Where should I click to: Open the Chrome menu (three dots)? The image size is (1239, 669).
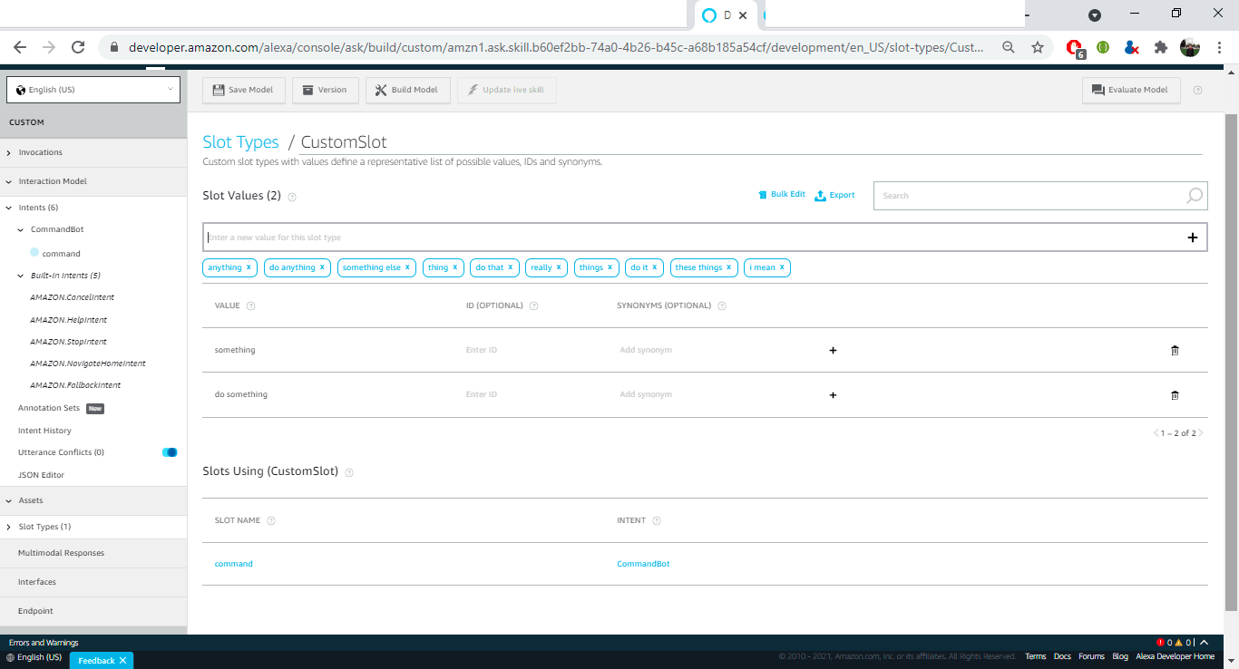[x=1217, y=47]
